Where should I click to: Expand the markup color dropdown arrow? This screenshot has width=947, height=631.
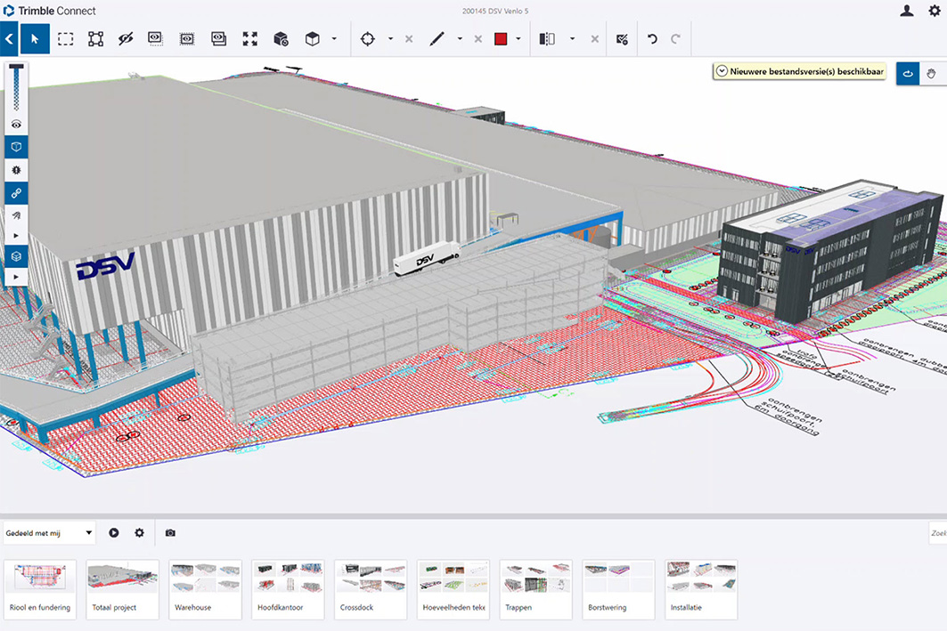click(518, 39)
